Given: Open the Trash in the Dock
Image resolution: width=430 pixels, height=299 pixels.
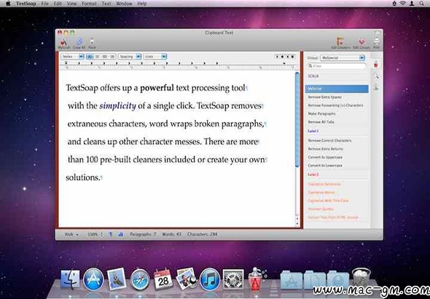Looking at the screenshot, I should (361, 278).
